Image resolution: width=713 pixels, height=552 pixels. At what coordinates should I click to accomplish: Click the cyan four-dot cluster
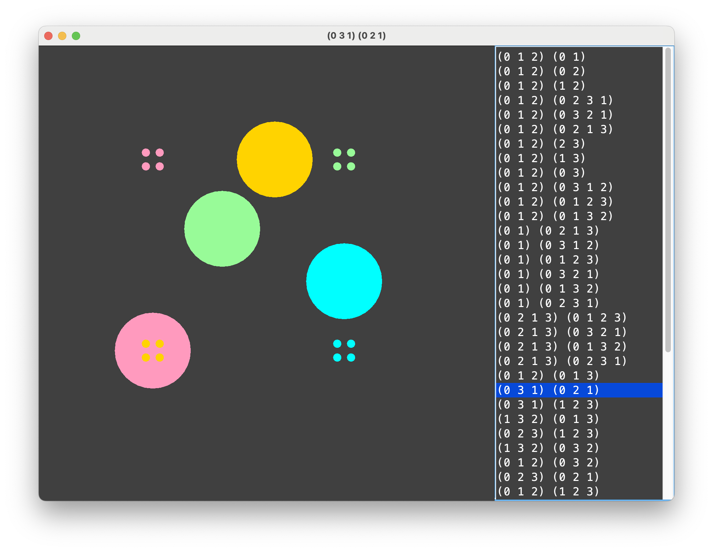tap(344, 351)
